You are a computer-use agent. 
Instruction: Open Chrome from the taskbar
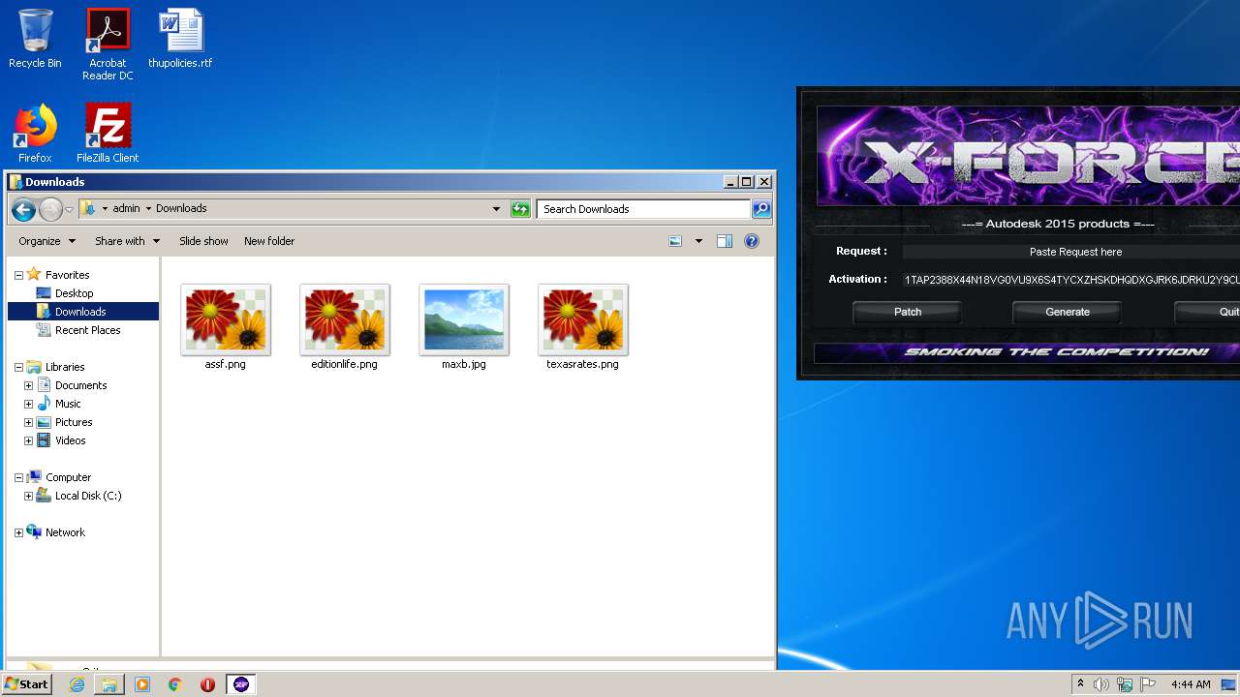click(175, 684)
